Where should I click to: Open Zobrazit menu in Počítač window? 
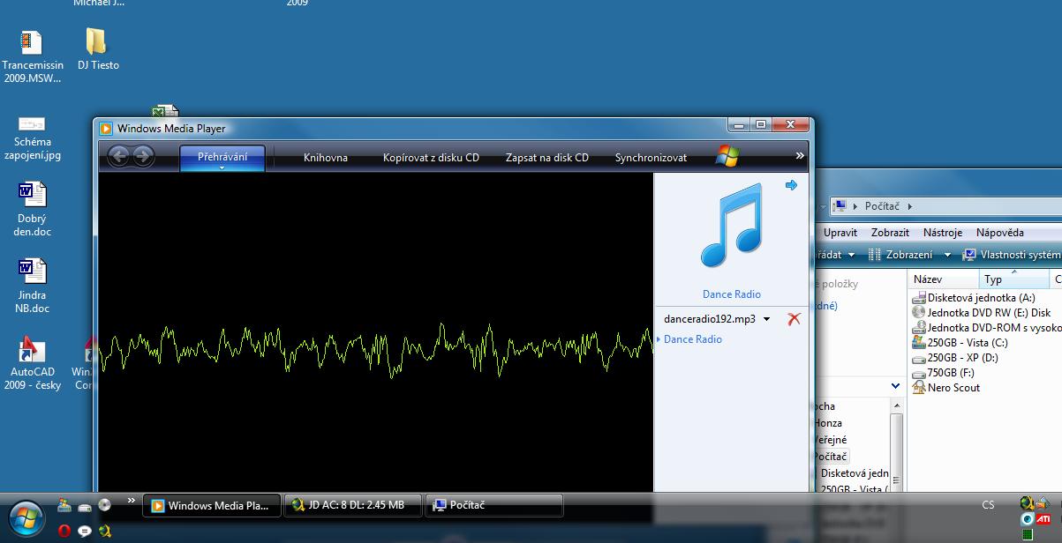pos(890,233)
